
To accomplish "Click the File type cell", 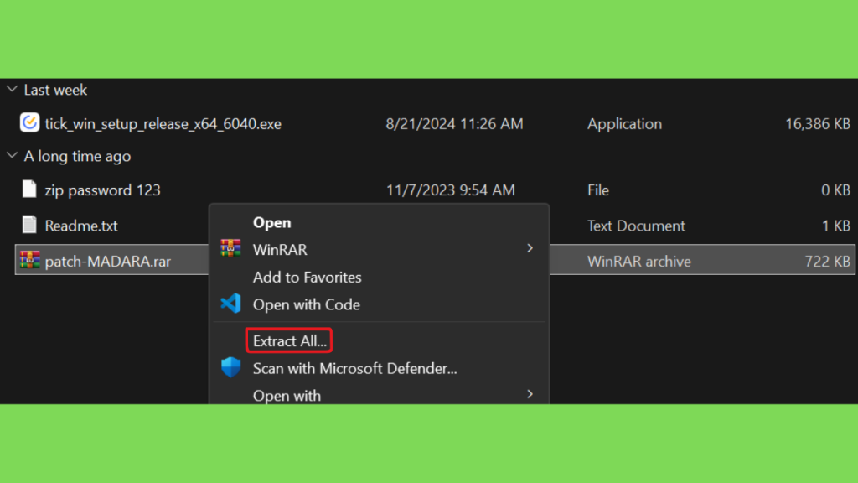I will coord(598,190).
